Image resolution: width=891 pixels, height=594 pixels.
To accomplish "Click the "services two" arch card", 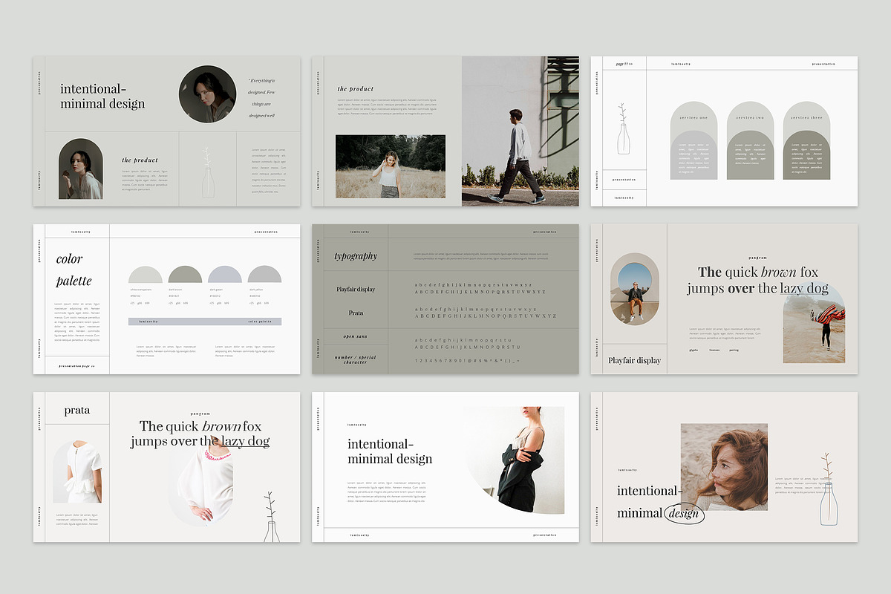I will [x=750, y=140].
